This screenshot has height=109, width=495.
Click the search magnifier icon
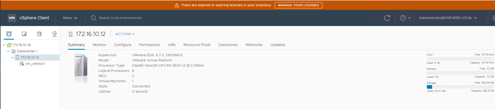(x=94, y=18)
